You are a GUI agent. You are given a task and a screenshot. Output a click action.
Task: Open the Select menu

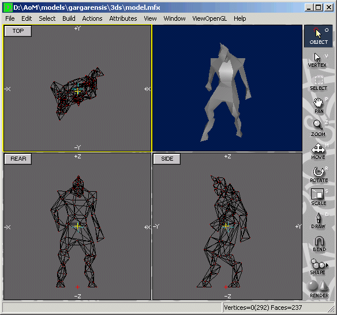click(x=47, y=18)
